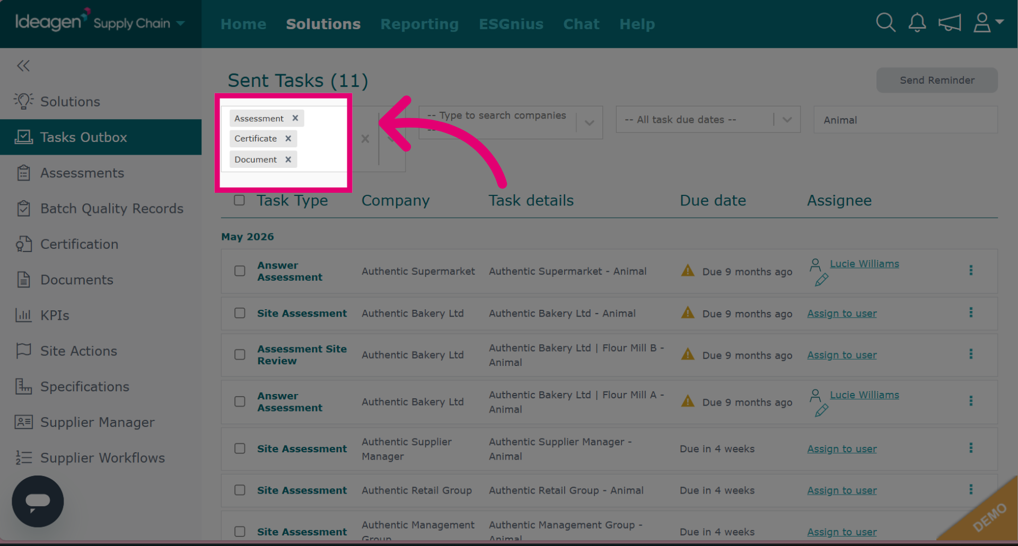
Task: Open Lucie Williams link on Authentic Supermarket row
Action: point(864,264)
